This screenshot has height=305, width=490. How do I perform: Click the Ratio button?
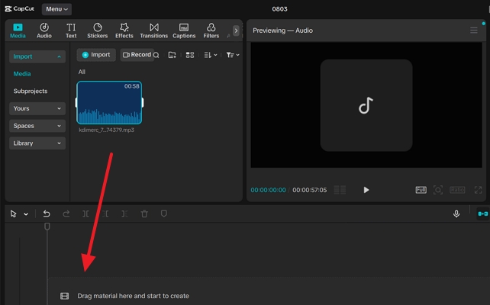click(457, 190)
